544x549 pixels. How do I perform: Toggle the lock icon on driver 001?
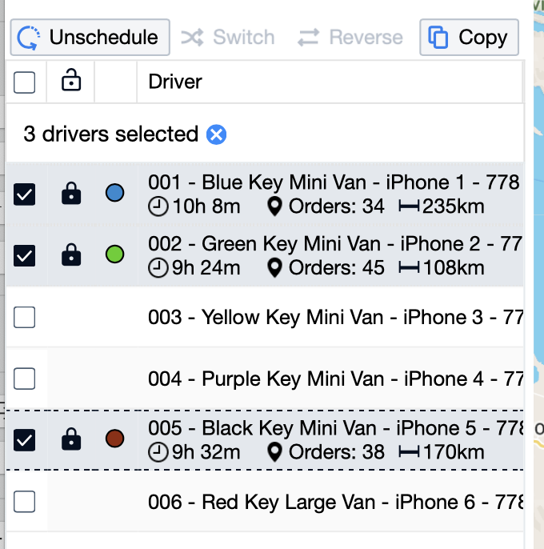pyautogui.click(x=71, y=193)
